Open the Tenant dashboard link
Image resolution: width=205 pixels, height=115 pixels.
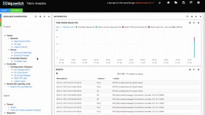coord(13,107)
